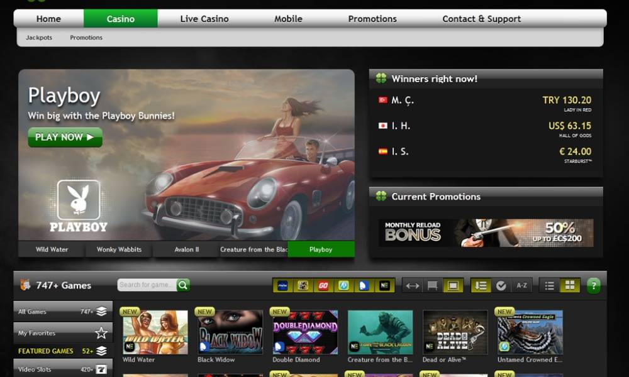Open the My Favorites category
The image size is (629, 377).
[63, 333]
